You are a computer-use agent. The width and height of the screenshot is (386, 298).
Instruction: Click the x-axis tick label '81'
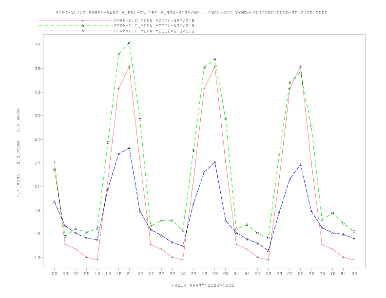[344, 274]
